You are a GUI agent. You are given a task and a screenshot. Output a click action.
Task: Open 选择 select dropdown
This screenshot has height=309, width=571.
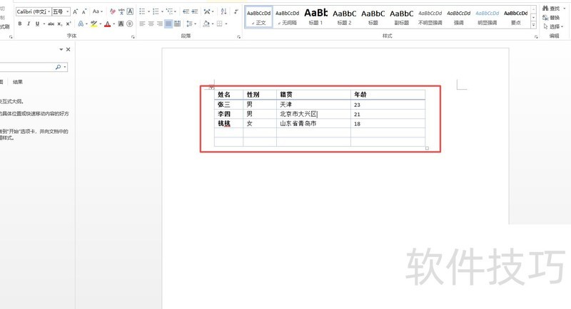553,26
